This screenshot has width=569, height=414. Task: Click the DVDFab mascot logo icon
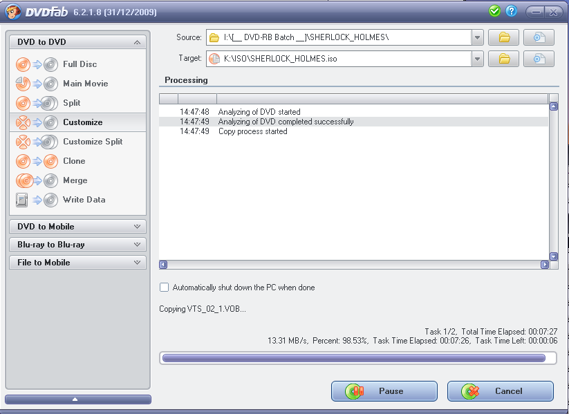click(x=13, y=12)
